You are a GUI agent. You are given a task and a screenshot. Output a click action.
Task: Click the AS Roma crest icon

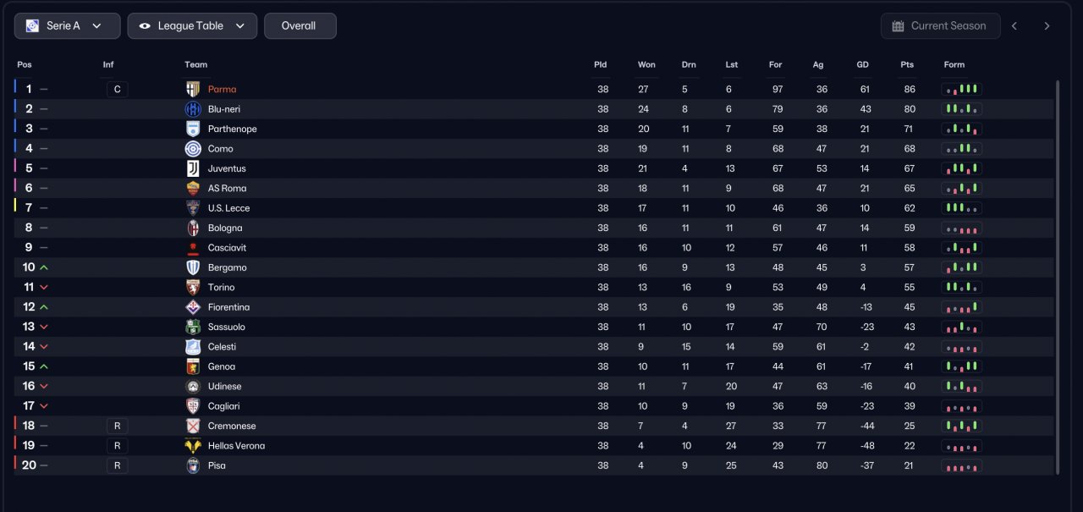[193, 188]
